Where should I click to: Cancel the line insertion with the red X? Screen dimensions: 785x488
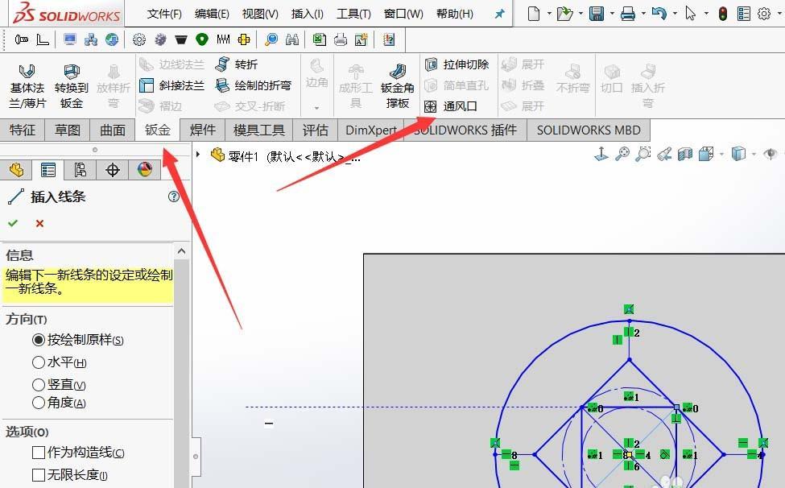tap(39, 224)
